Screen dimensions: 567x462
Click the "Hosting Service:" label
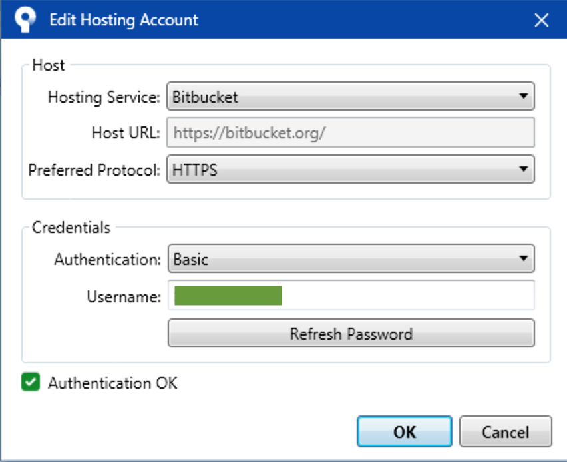[x=104, y=97]
